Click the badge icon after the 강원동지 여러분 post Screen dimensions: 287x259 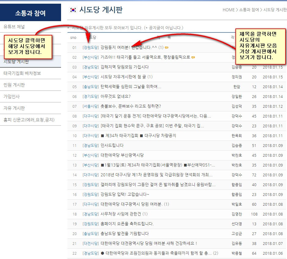click(166, 47)
